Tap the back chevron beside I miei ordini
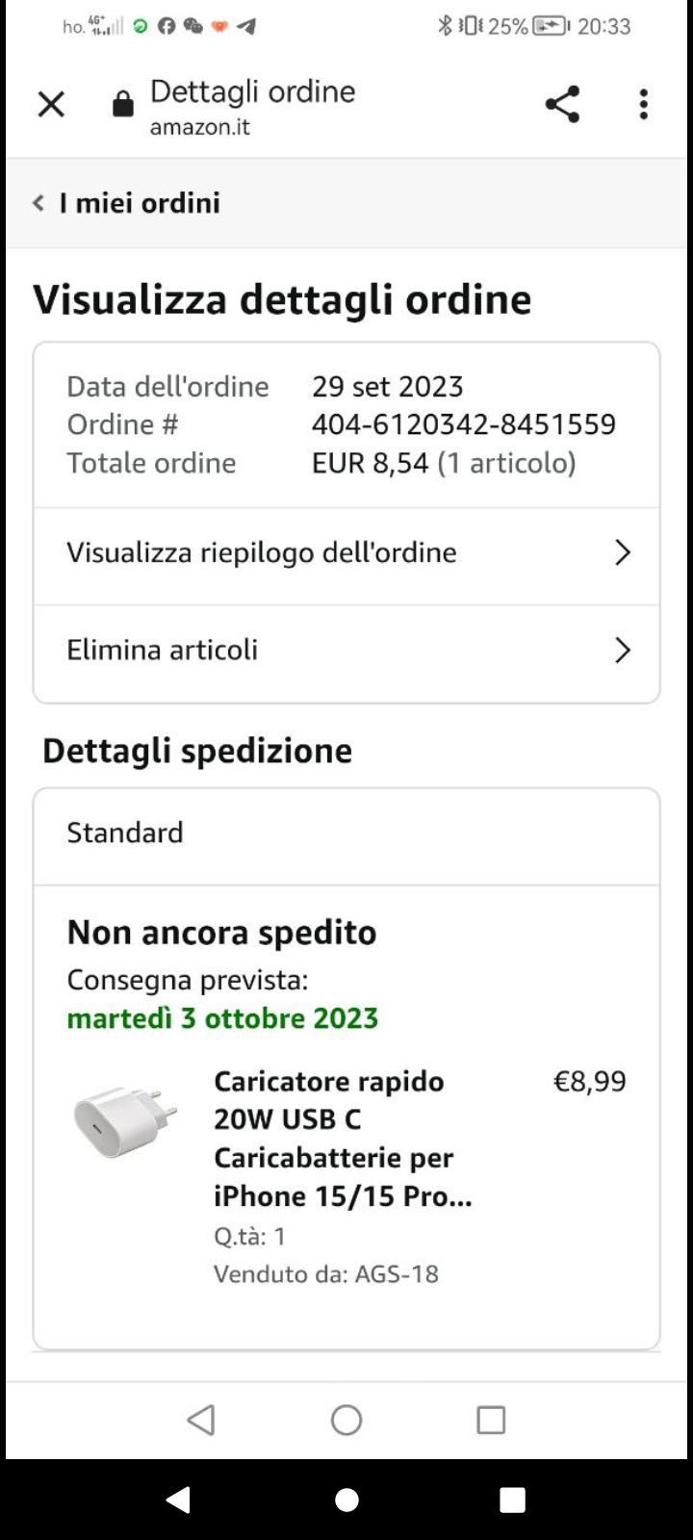 point(38,203)
